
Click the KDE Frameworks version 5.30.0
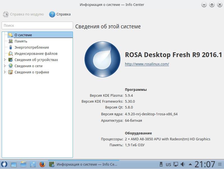tap(130, 102)
